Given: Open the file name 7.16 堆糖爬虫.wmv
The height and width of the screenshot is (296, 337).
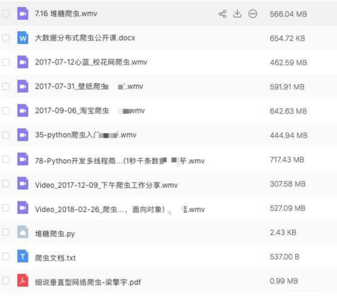Looking at the screenshot, I should [x=66, y=14].
